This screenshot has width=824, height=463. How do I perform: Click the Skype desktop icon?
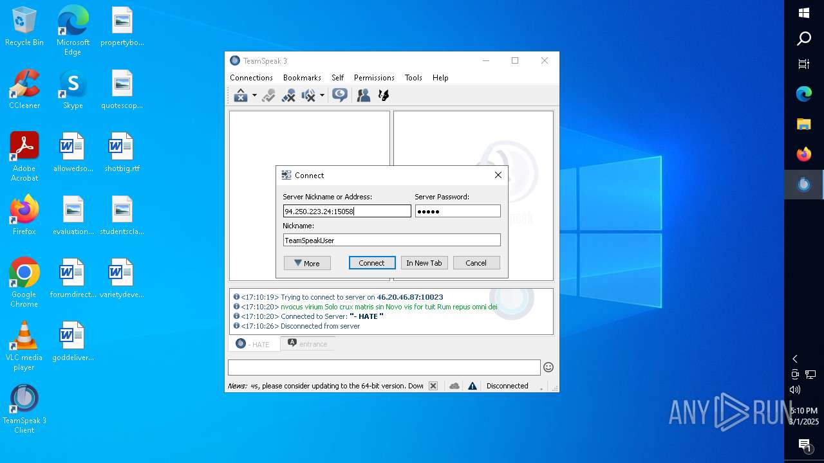point(73,89)
